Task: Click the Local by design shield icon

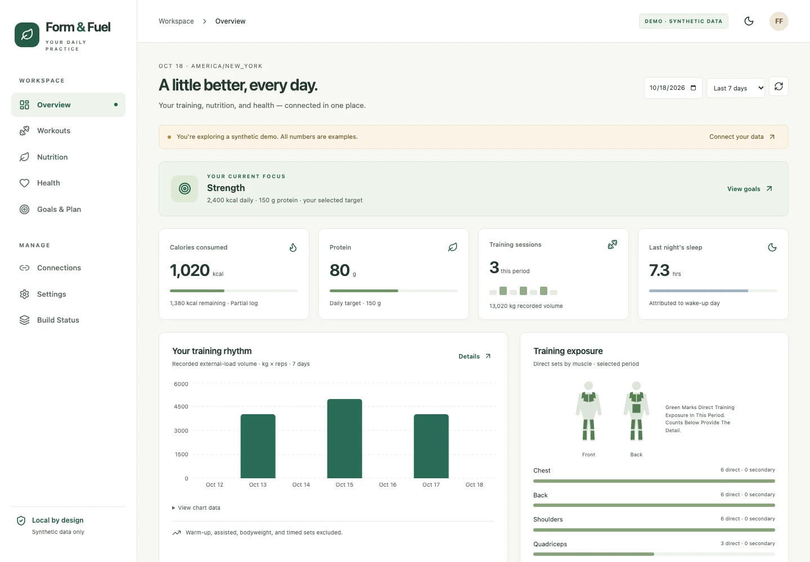Action: (21, 521)
